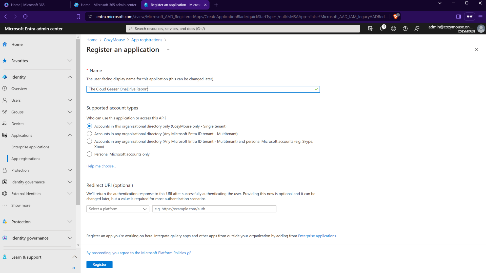This screenshot has height=273, width=486.
Task: Click the Register button
Action: coord(99,264)
